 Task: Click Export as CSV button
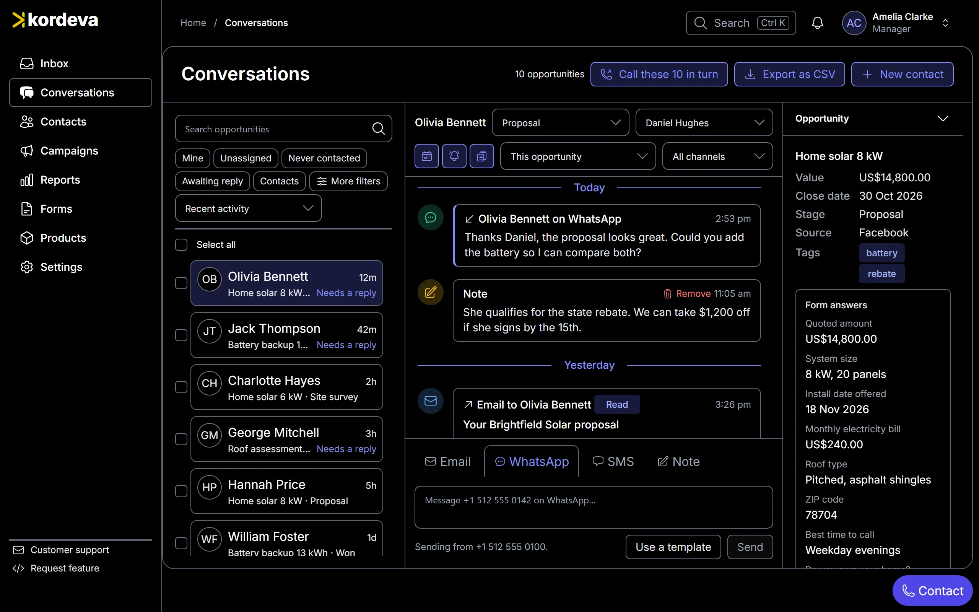(x=789, y=74)
